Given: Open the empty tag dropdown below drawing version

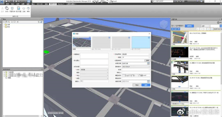Looking at the screenshot, I should coord(136,70).
